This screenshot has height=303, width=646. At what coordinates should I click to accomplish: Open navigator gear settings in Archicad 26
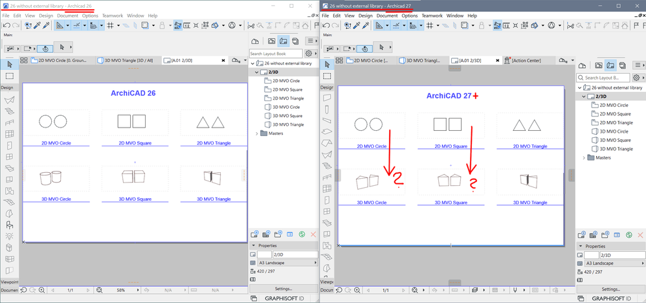pos(309,54)
